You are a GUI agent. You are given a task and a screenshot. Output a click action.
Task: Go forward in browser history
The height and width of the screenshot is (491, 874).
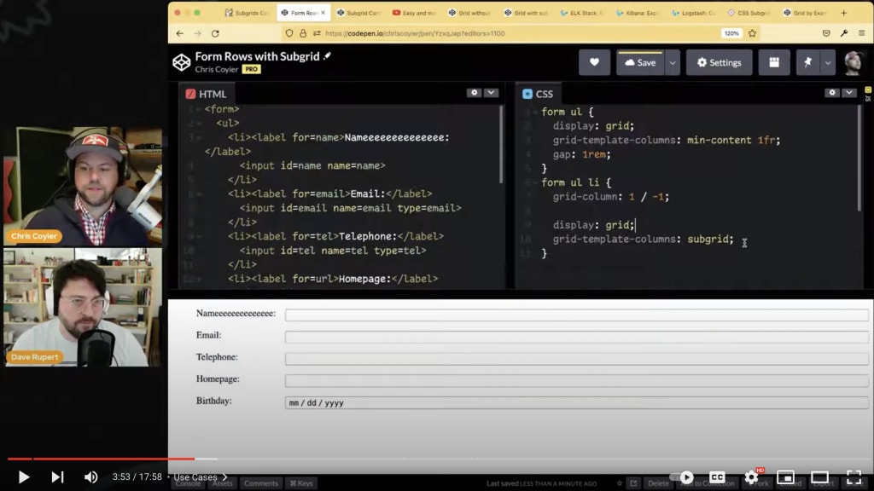coord(197,33)
